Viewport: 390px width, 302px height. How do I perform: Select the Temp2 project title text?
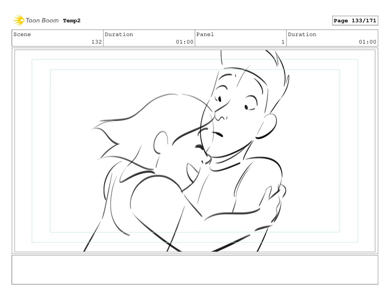click(x=72, y=21)
